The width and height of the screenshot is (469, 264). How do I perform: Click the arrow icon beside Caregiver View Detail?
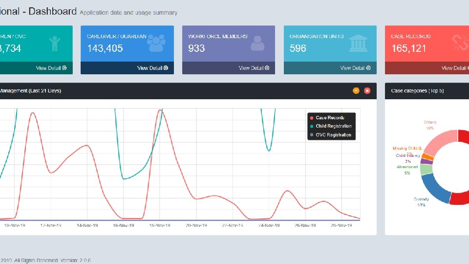click(166, 68)
